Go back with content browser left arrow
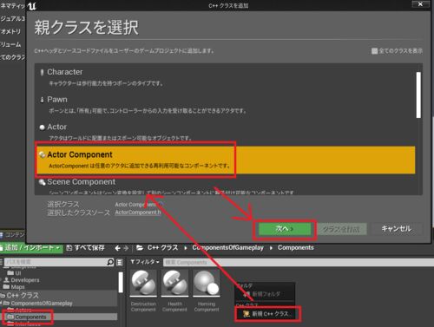Image resolution: width=434 pixels, height=327 pixels. tap(117, 248)
